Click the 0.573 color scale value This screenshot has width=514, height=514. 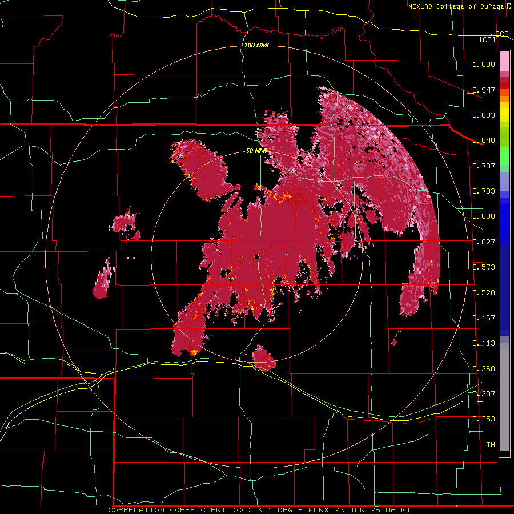(484, 267)
